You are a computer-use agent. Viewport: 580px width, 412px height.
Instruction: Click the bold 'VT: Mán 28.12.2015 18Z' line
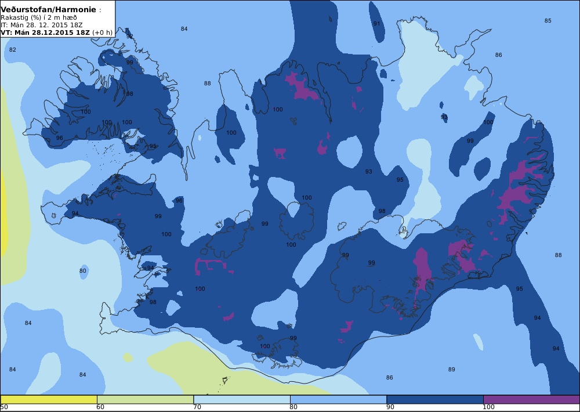(x=45, y=32)
